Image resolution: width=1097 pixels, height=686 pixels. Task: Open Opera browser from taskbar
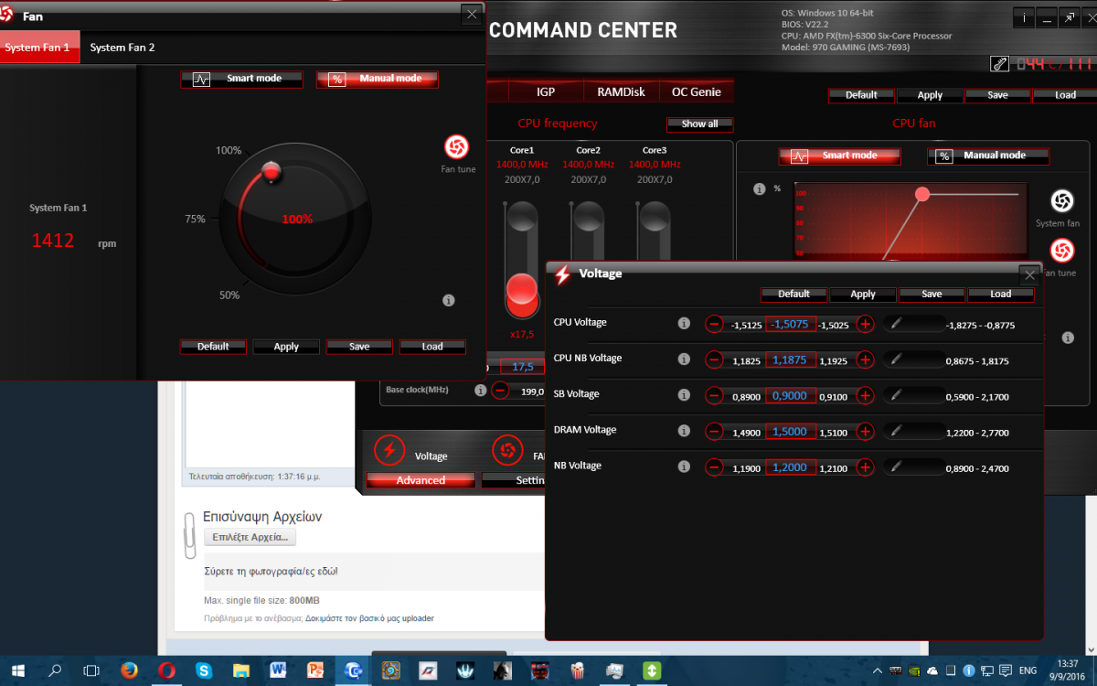(166, 670)
